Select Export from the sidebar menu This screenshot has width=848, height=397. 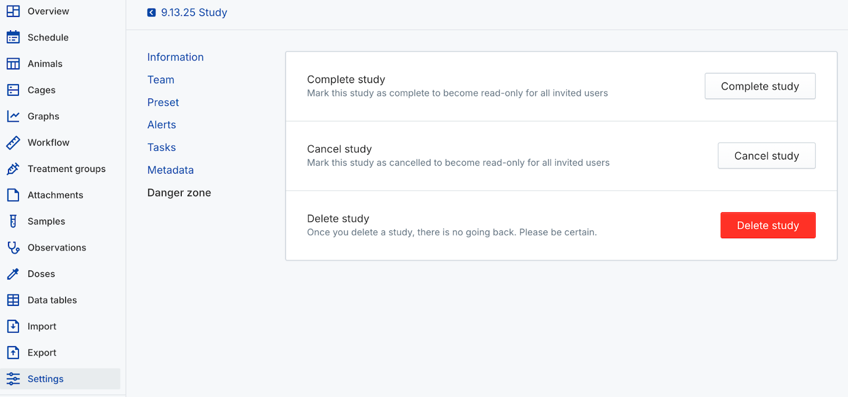42,353
